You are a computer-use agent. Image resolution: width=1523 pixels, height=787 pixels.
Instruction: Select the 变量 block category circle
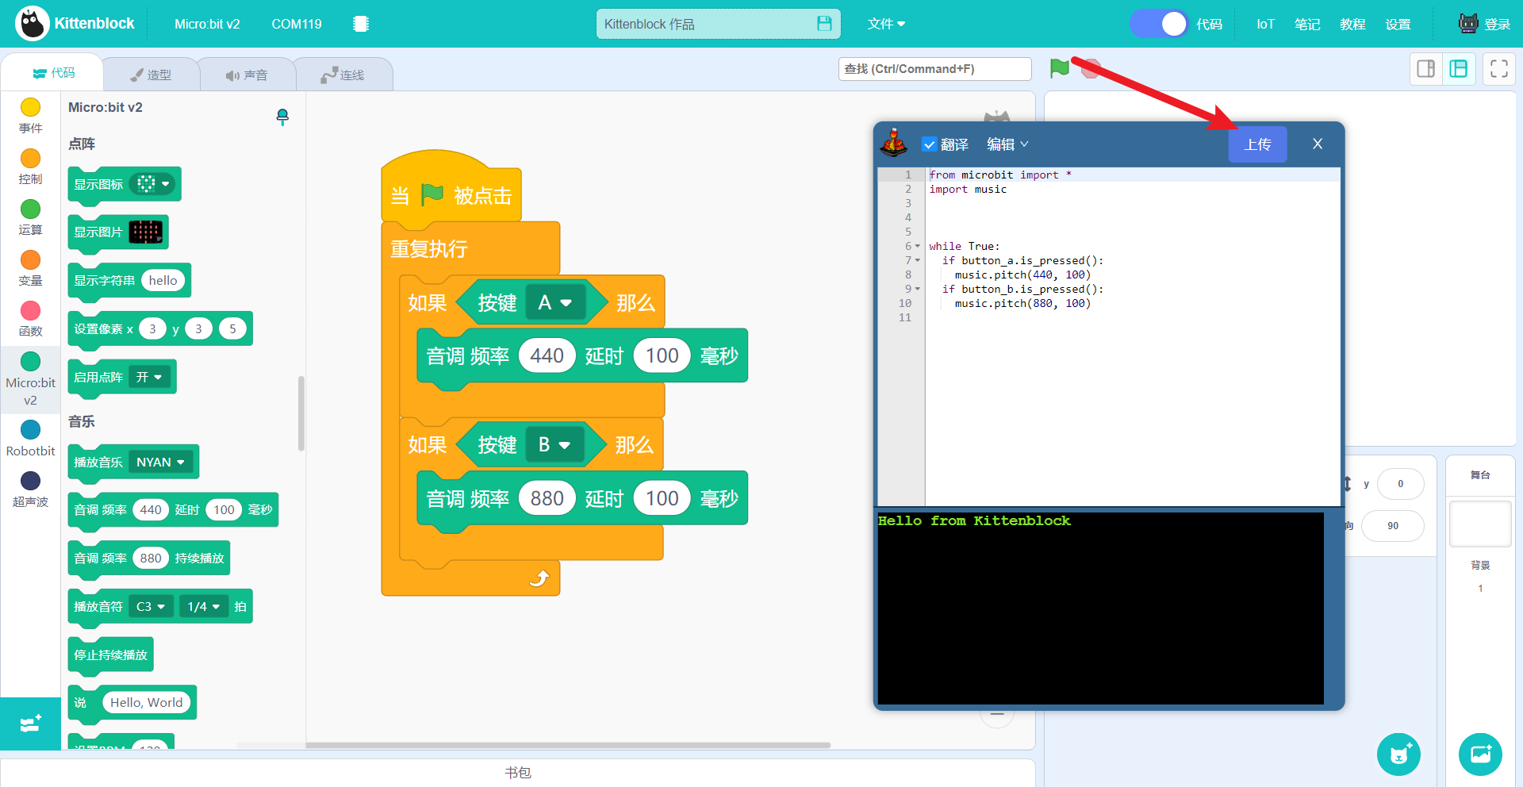pos(30,259)
